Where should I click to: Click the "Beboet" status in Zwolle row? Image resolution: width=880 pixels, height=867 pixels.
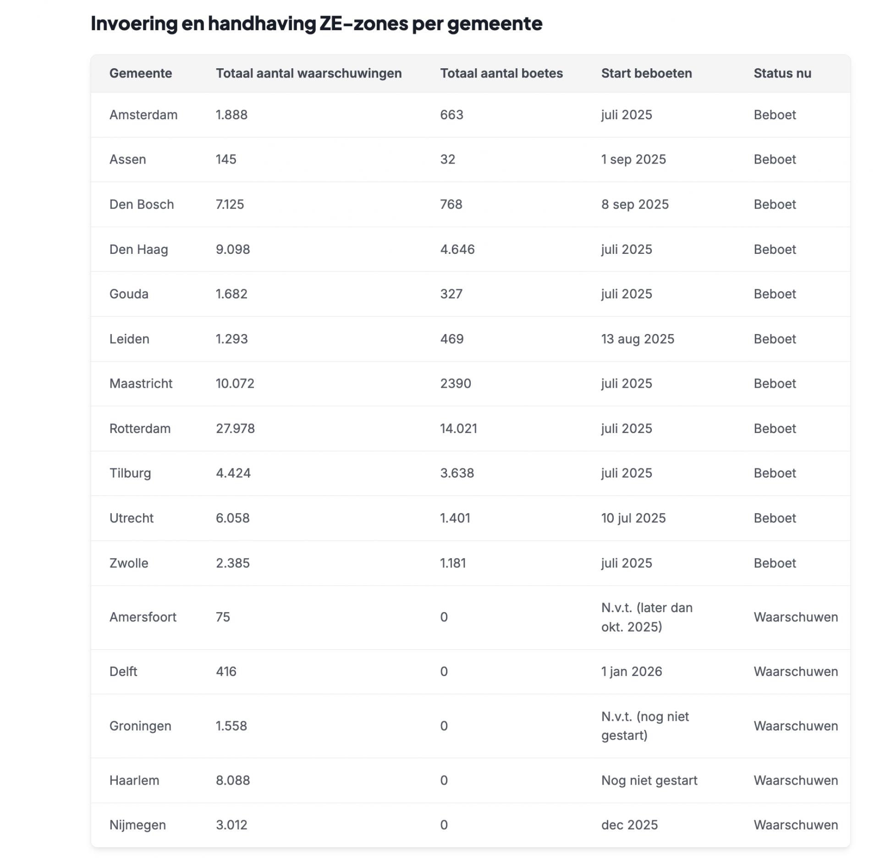(775, 563)
